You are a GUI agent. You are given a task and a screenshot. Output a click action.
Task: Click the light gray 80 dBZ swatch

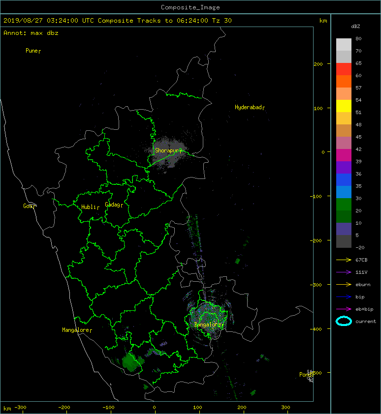click(344, 45)
